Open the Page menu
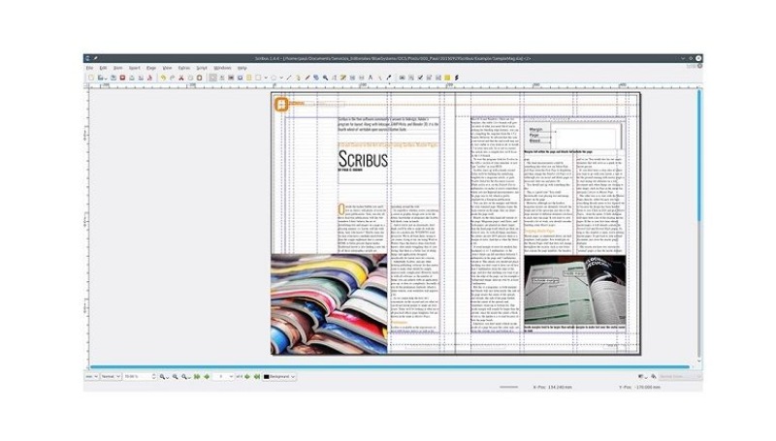Screen dimensions: 776x441 (x=151, y=68)
